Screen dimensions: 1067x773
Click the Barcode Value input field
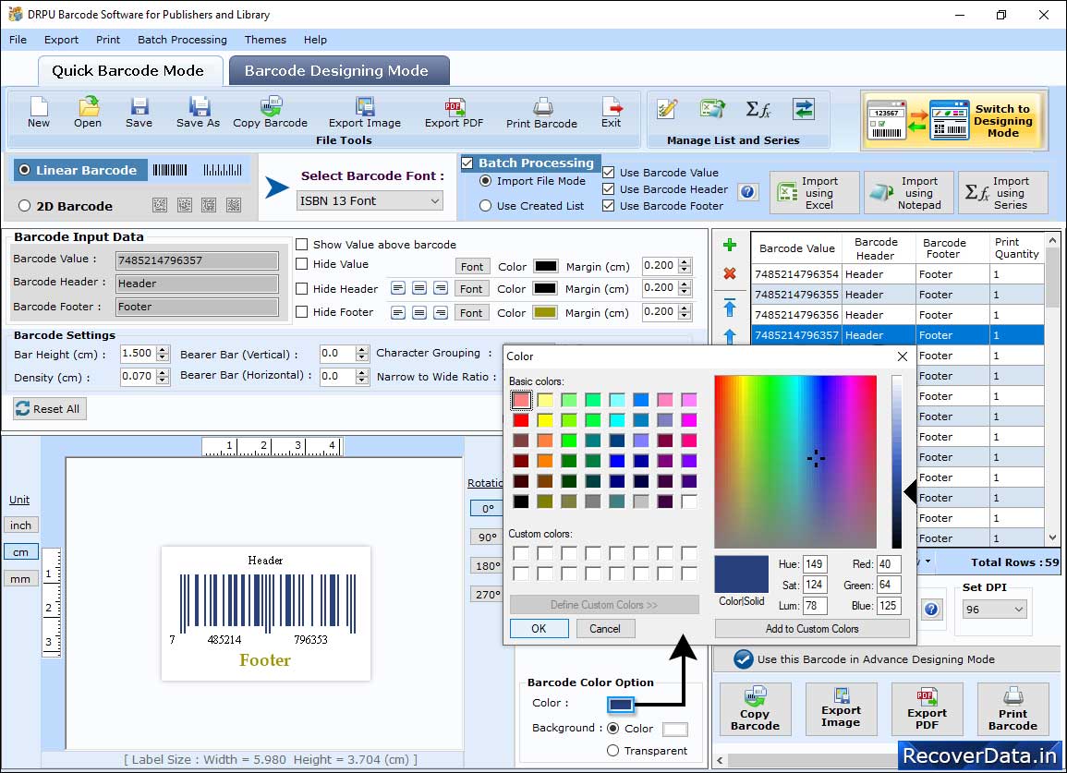pyautogui.click(x=198, y=260)
